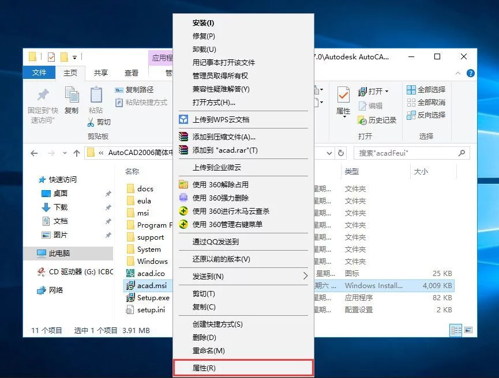
Task: Click the ribbon 属性 checkmark icon
Action: pos(343,94)
